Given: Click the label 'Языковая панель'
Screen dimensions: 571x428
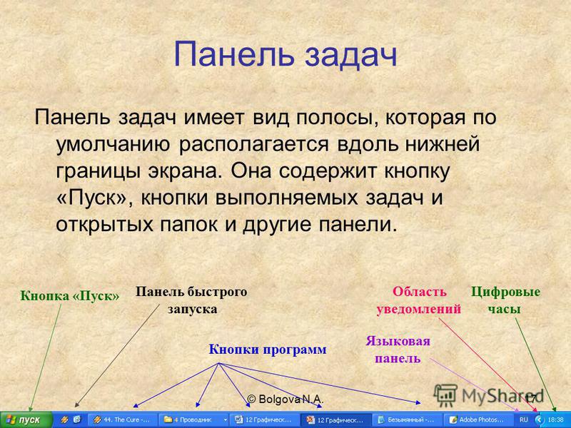Looking at the screenshot, I should pos(398,350).
